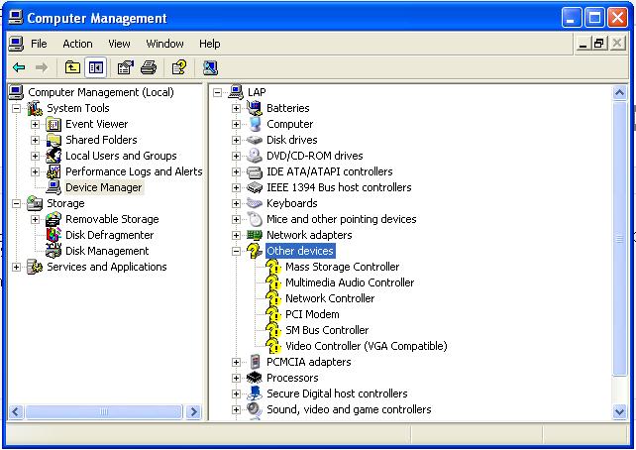Restore the inner MMC child window
This screenshot has width=636, height=450.
599,43
